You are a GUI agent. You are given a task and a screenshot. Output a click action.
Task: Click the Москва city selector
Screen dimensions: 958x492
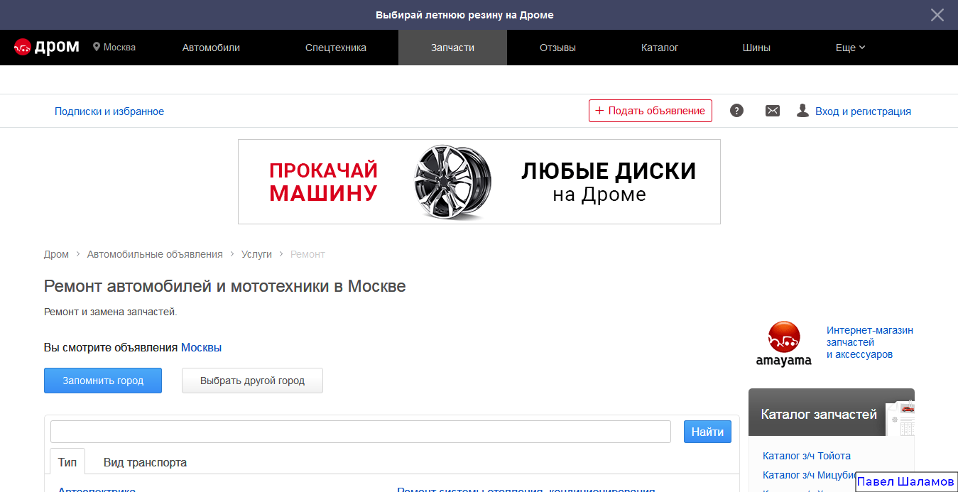click(114, 48)
